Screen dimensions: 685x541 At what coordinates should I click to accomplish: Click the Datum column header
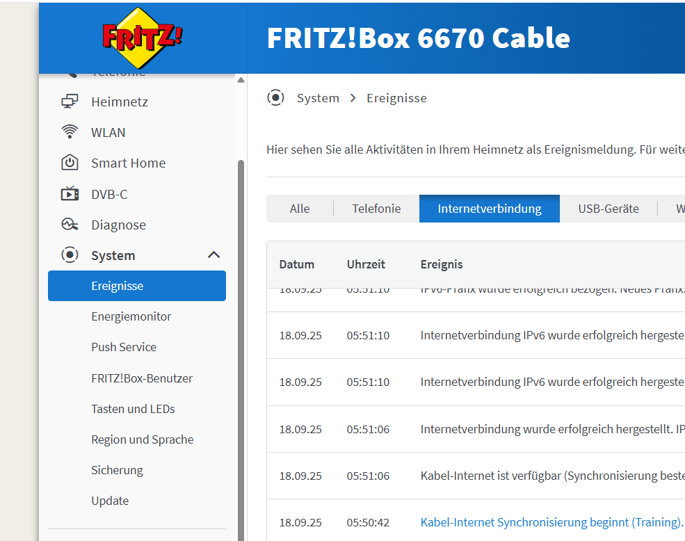(297, 264)
